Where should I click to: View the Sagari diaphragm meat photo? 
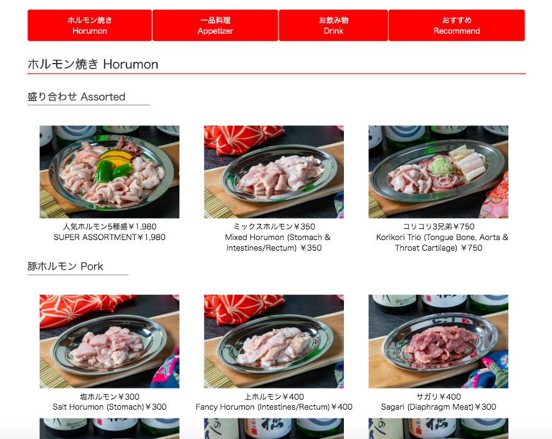tap(438, 341)
